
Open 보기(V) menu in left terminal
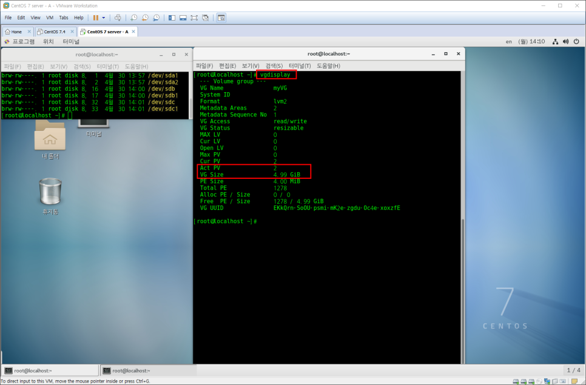pyautogui.click(x=59, y=67)
